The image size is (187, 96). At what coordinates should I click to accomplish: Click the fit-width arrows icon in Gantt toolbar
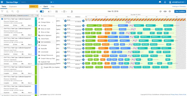click(165, 11)
